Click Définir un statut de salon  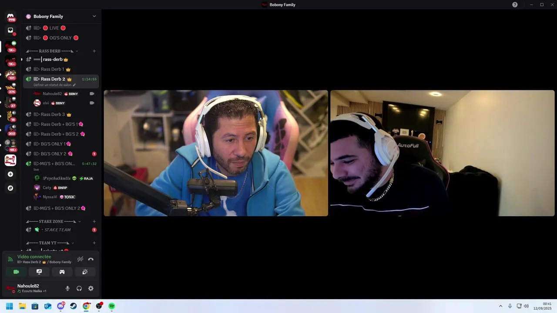54,85
